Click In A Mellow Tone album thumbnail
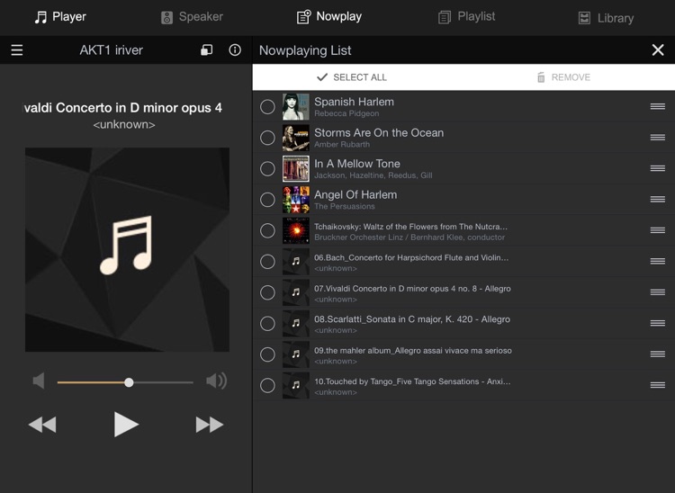Screen dimensions: 675x493 pyautogui.click(x=296, y=168)
